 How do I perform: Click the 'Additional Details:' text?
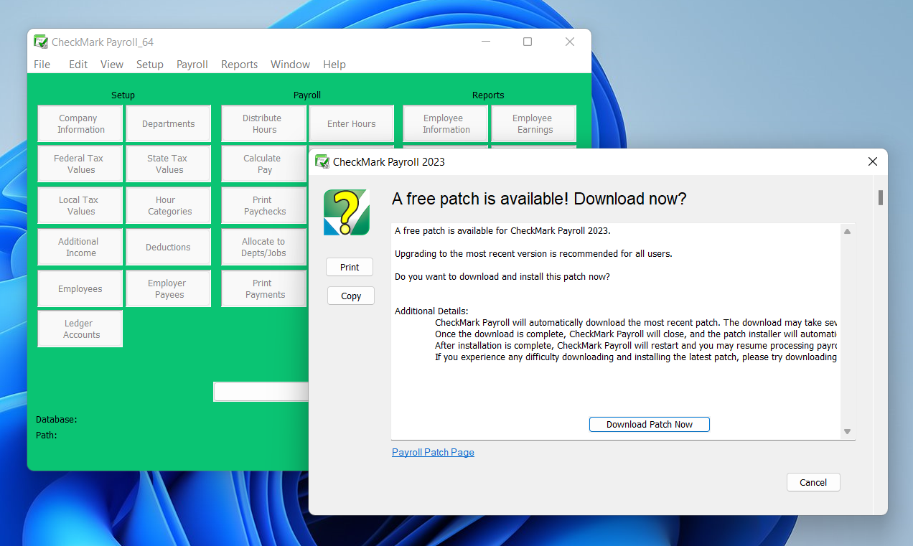431,311
